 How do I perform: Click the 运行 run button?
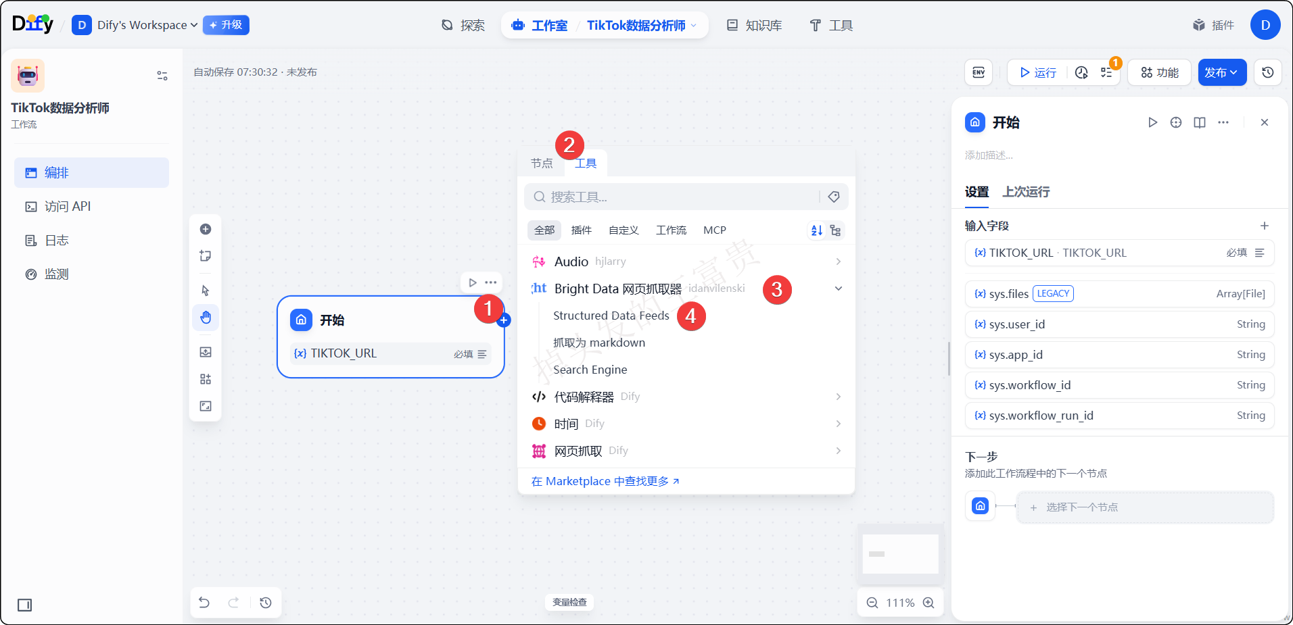point(1038,72)
